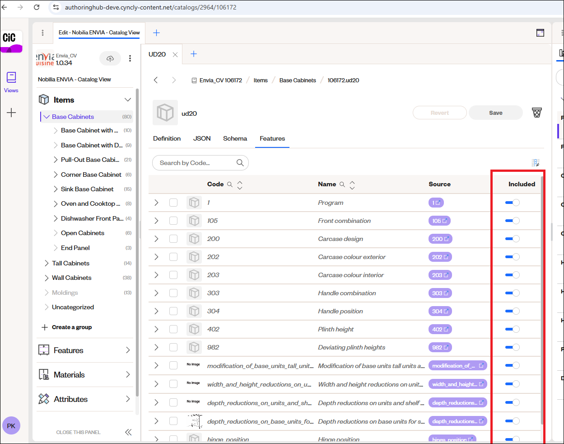Click the fullscreen expand icon
This screenshot has height=444, width=564.
[540, 33]
